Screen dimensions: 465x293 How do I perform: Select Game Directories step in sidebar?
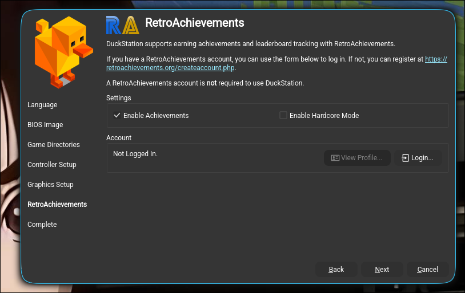point(54,144)
